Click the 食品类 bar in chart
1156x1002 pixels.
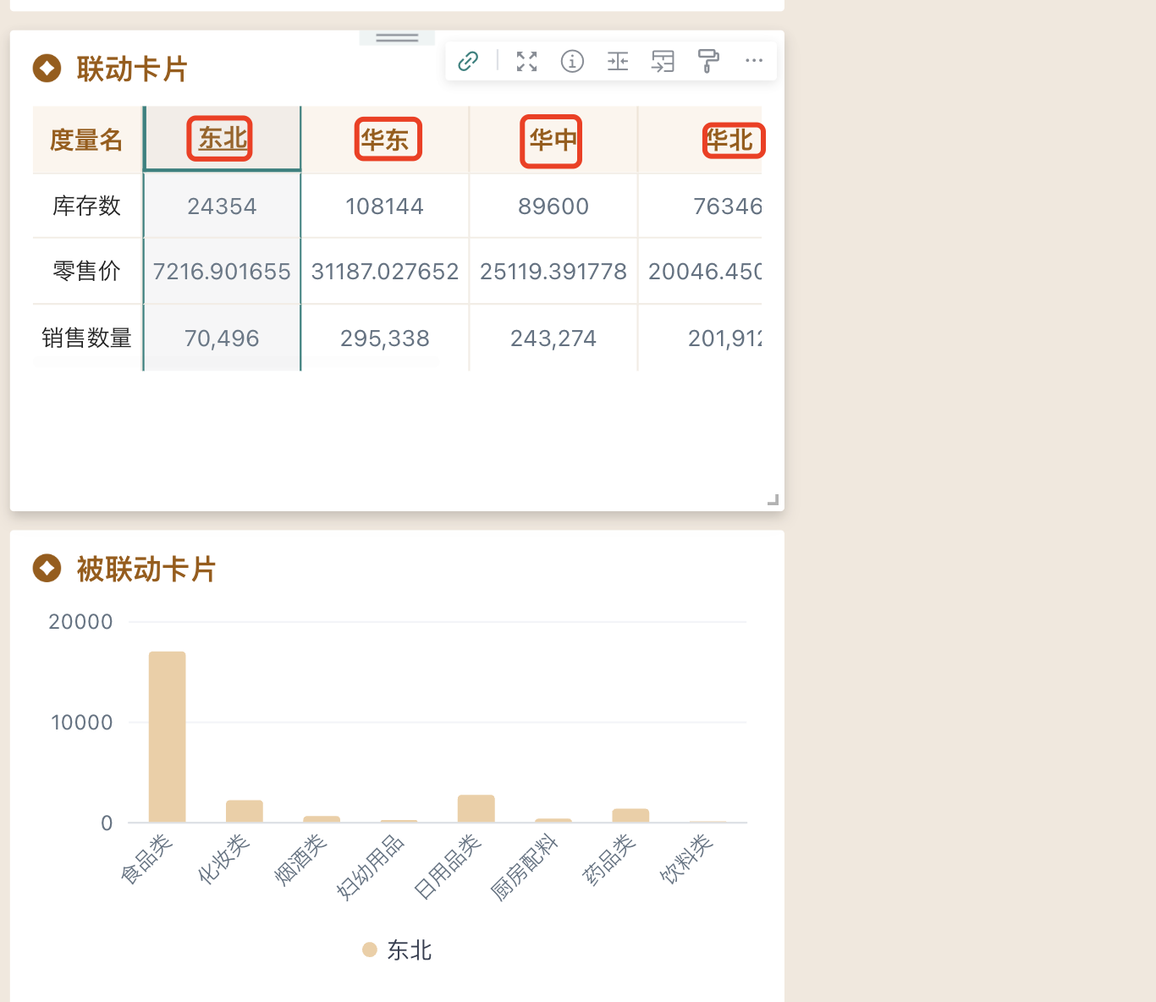click(x=167, y=736)
